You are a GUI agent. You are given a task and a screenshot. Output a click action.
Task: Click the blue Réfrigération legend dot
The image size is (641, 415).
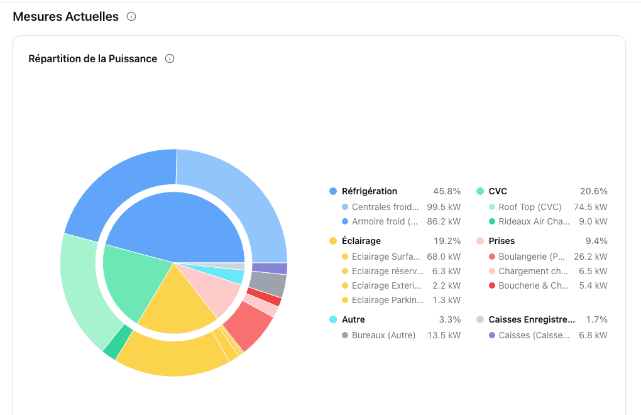[332, 191]
